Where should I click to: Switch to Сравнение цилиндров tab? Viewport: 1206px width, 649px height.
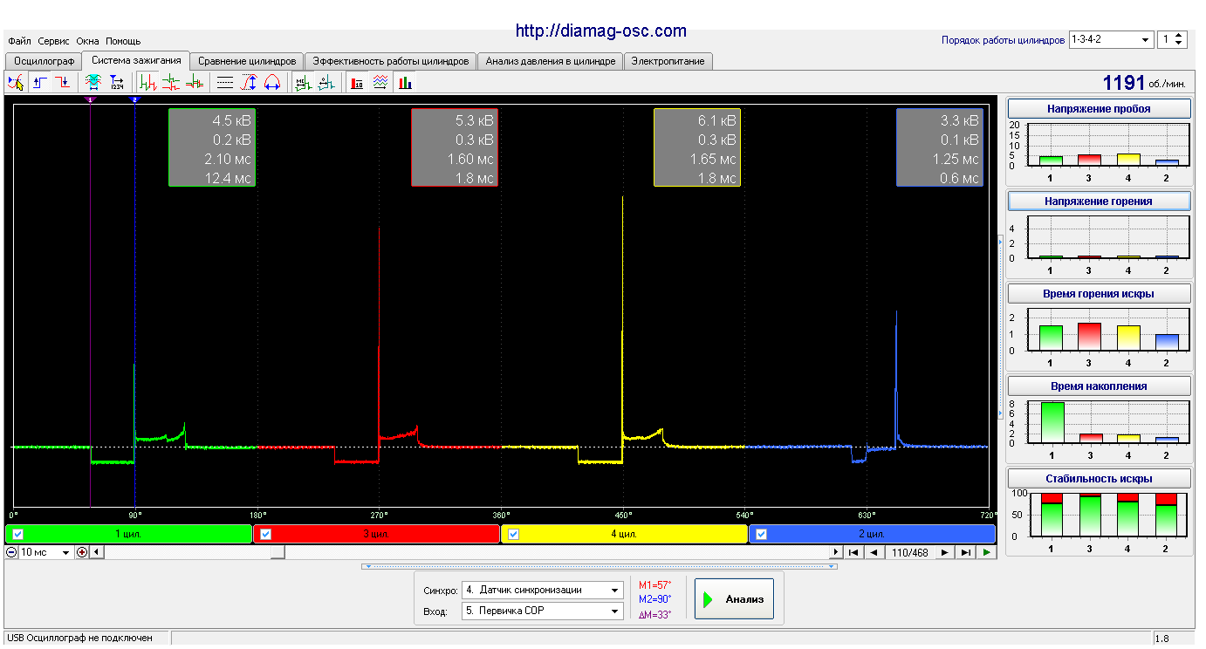coord(247,61)
